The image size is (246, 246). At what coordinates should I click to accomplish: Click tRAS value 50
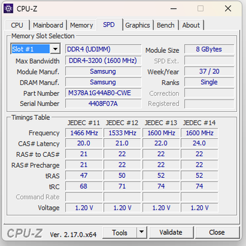(122, 175)
